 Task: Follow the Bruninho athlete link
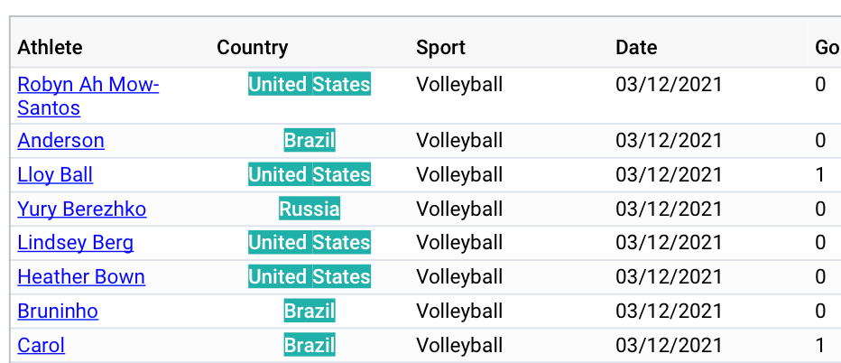click(58, 312)
